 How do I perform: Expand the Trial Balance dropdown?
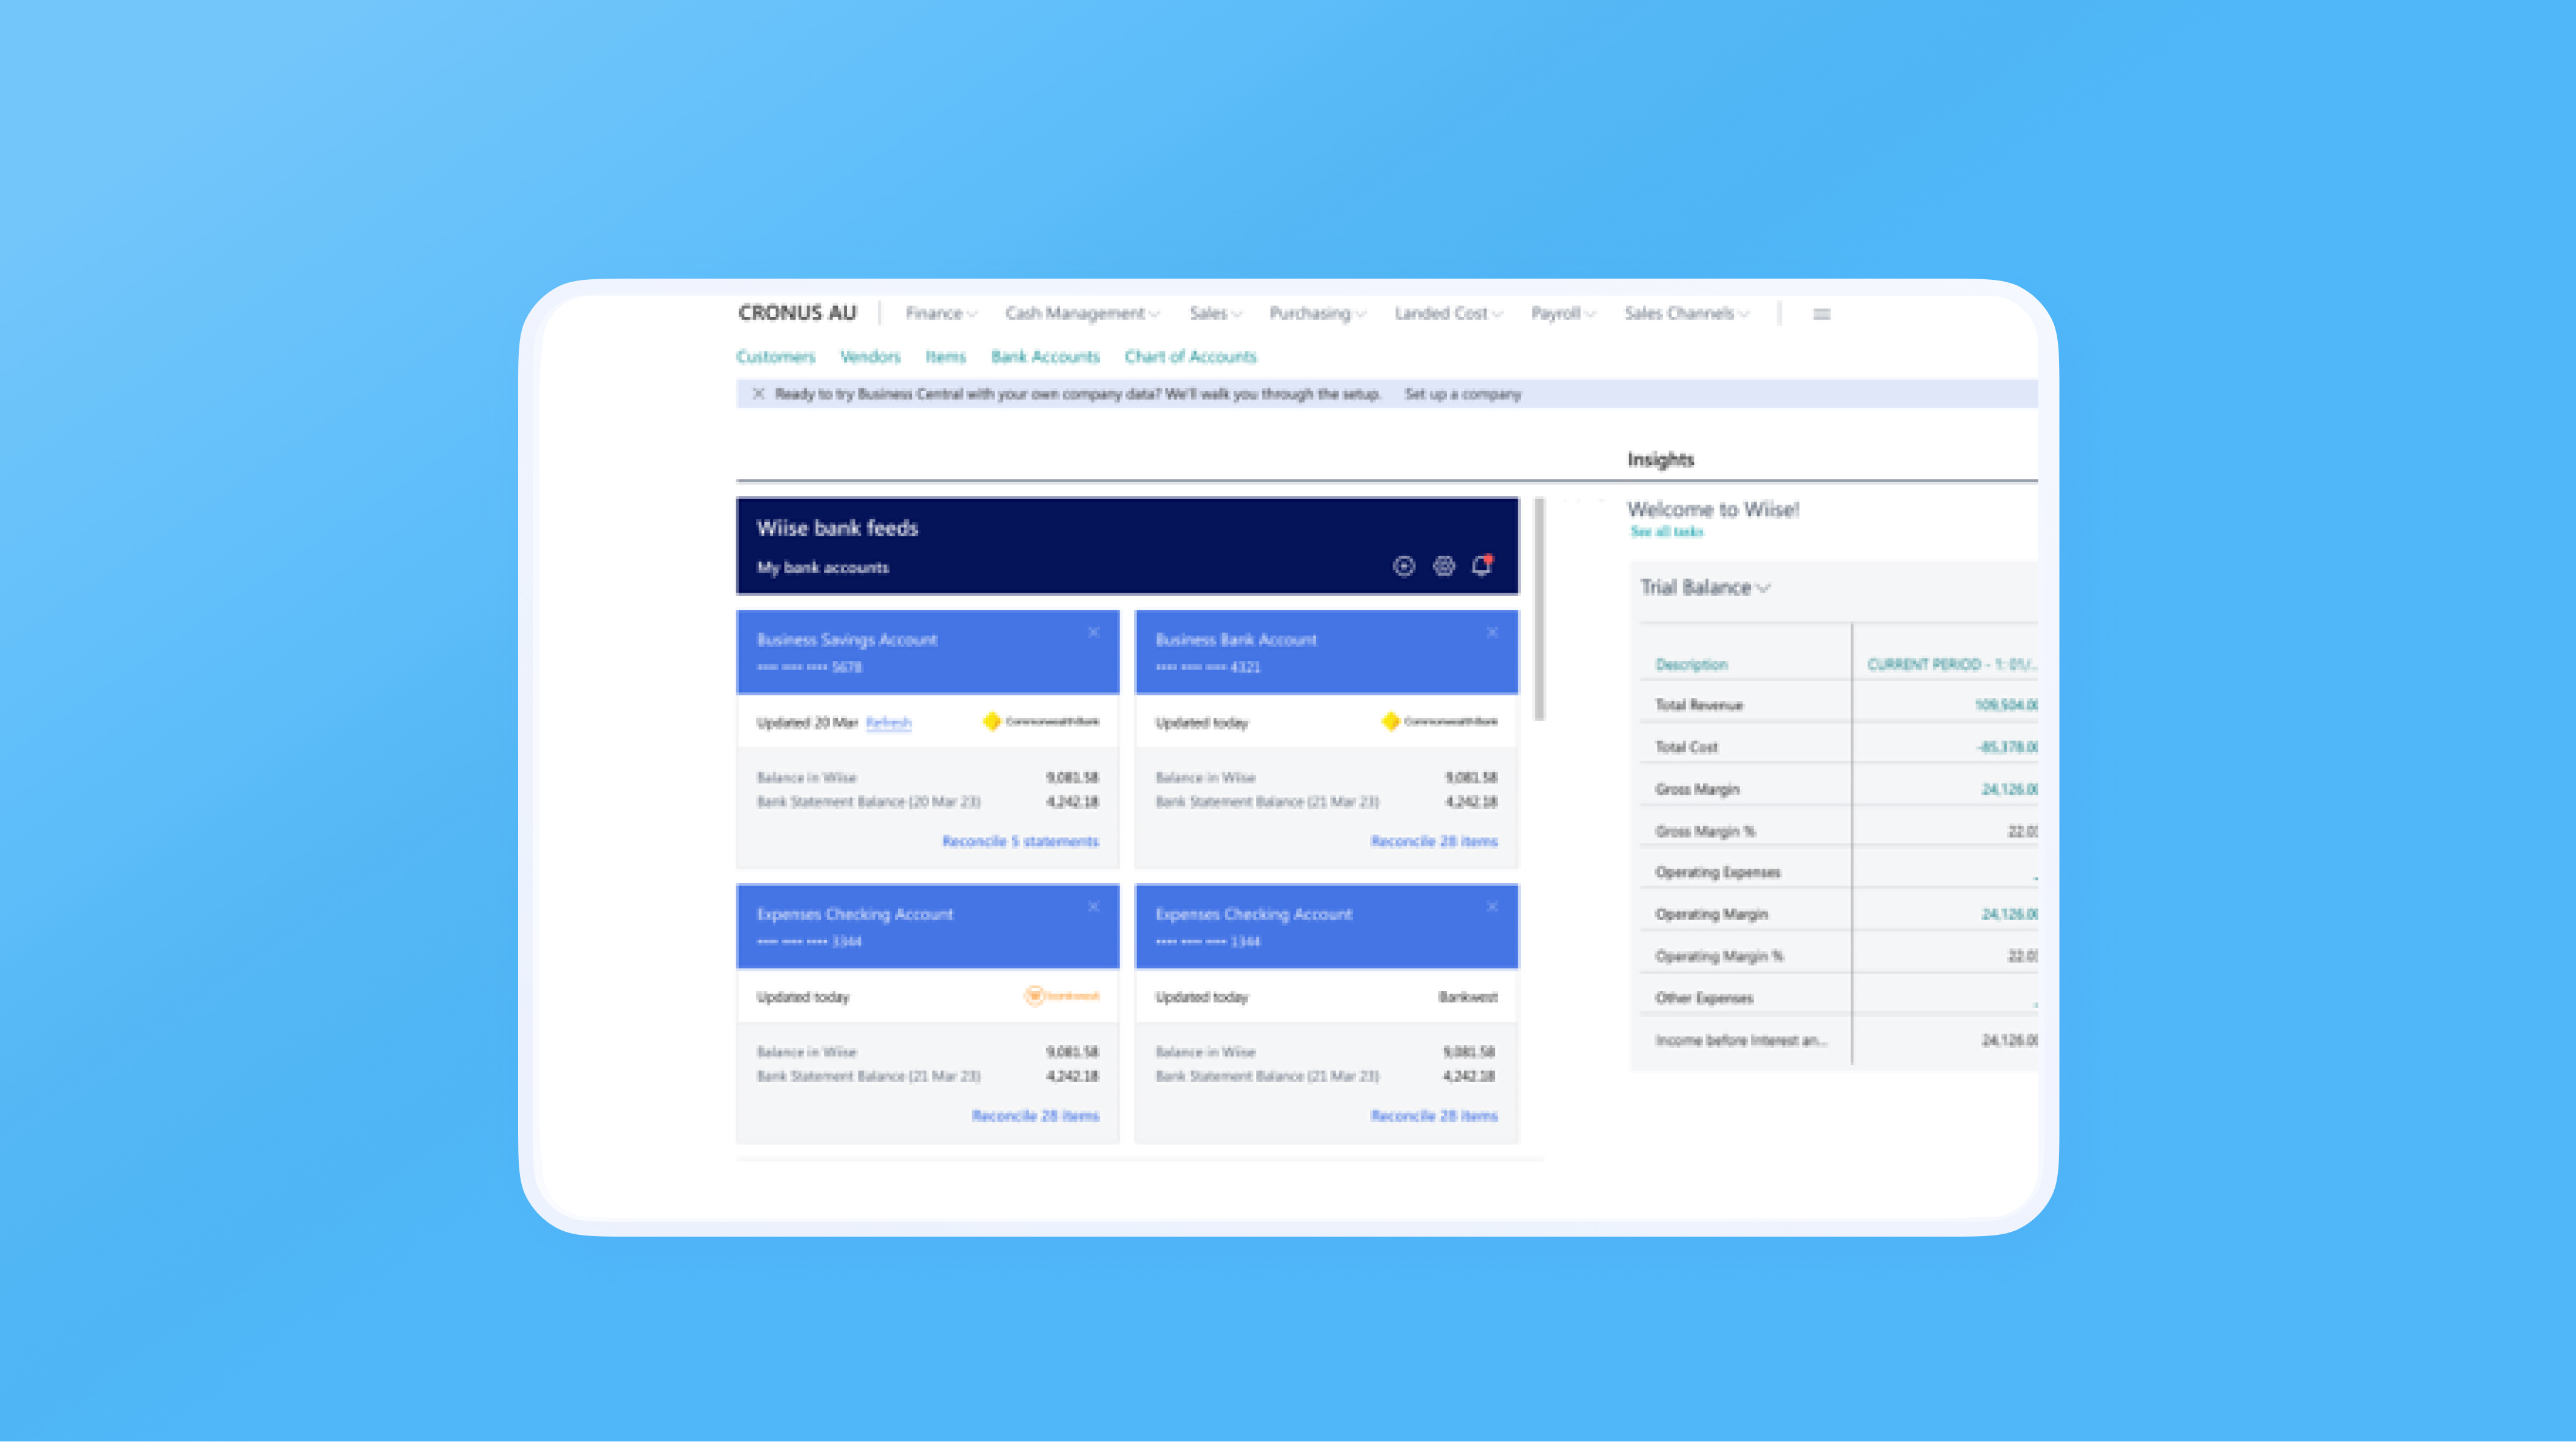click(1705, 588)
